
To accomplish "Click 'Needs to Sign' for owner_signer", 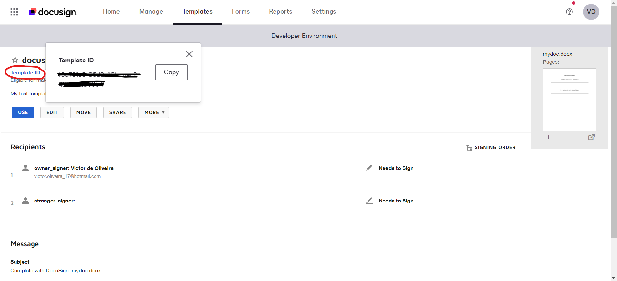I will click(396, 168).
